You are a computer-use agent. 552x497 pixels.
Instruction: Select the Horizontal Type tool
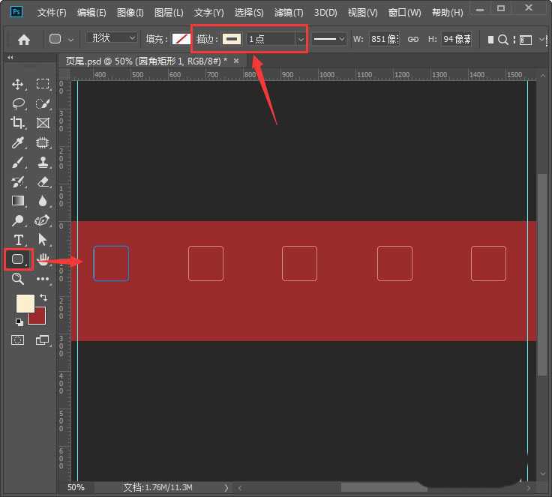(18, 240)
